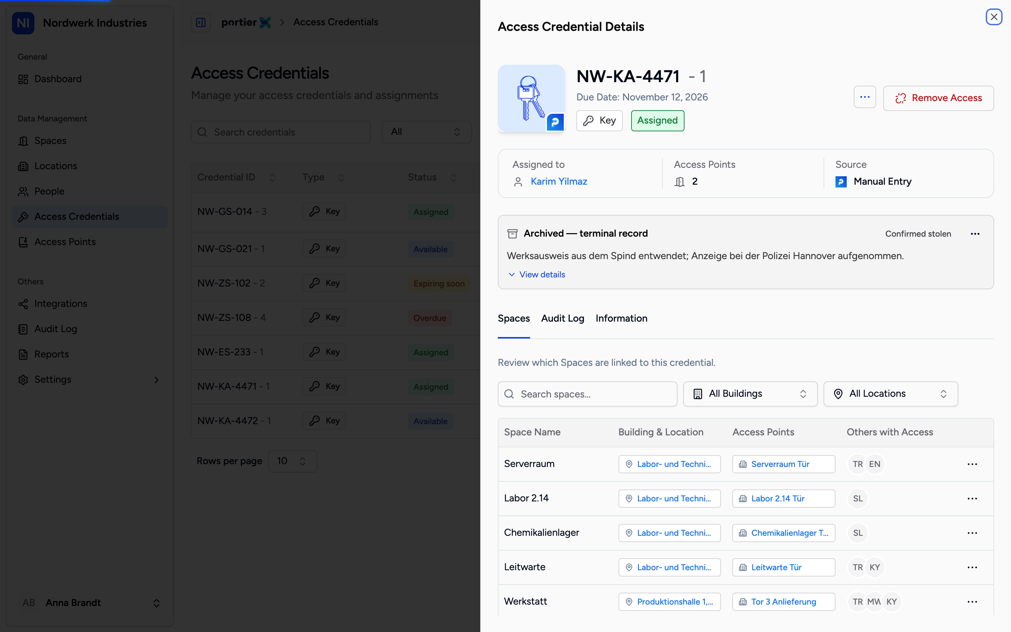Screen dimensions: 1011x632
Task: Open the Chemikalienlager row options menu
Action: pos(972,533)
